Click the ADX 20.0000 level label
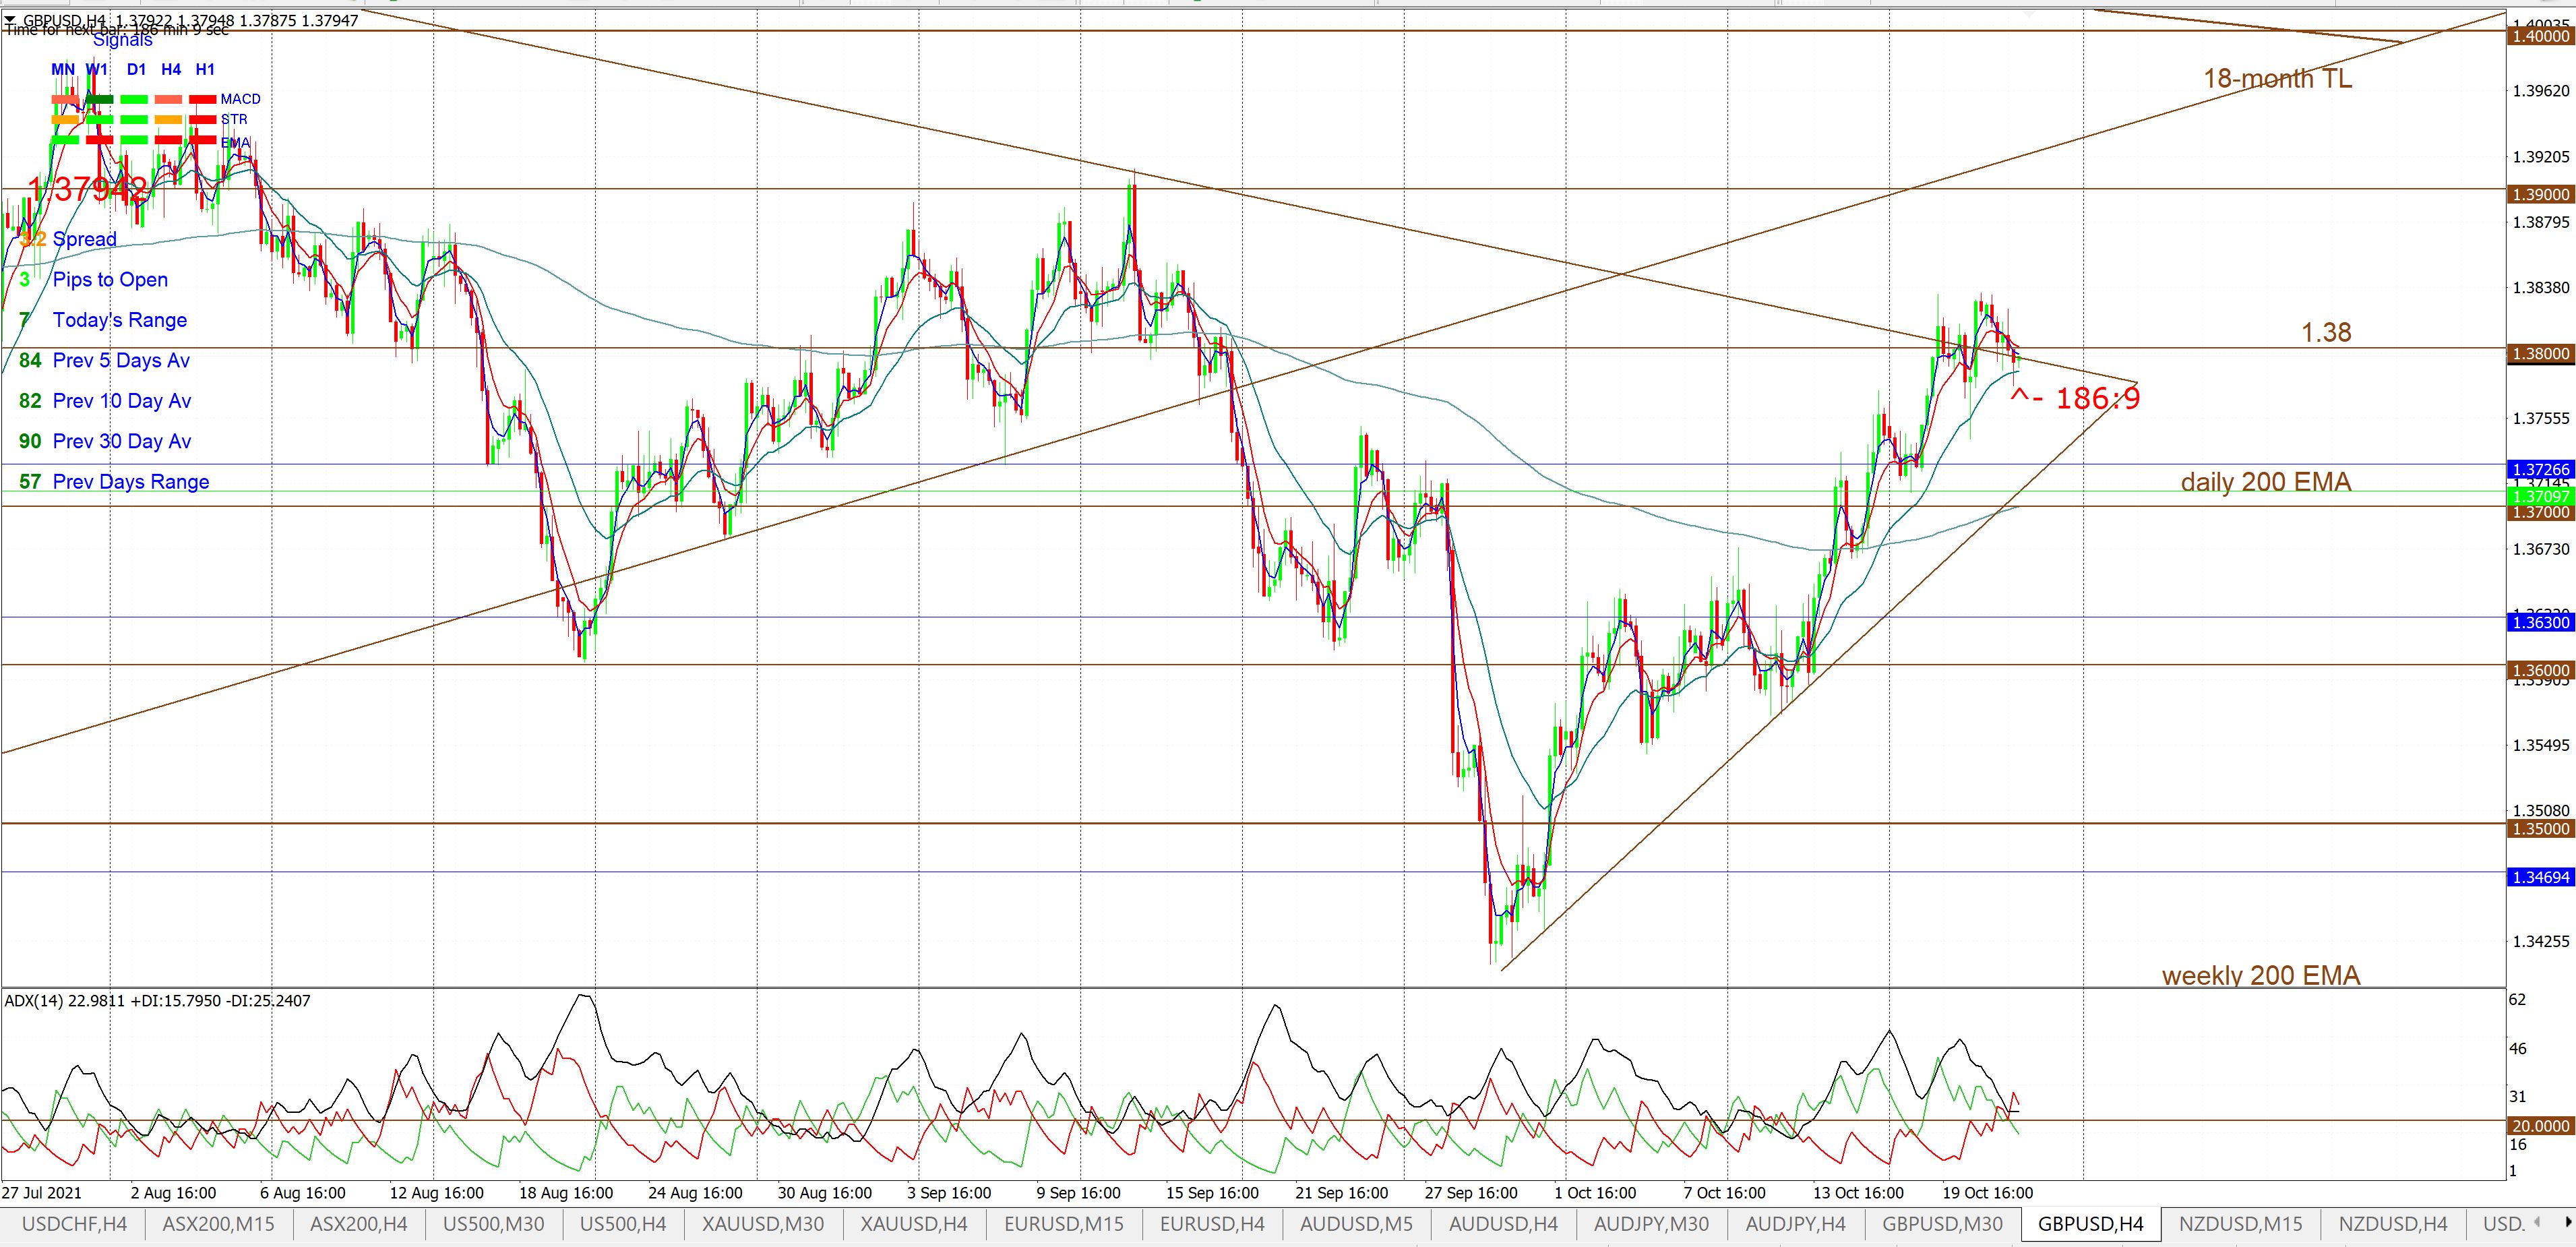This screenshot has width=2576, height=1247. click(2540, 1126)
